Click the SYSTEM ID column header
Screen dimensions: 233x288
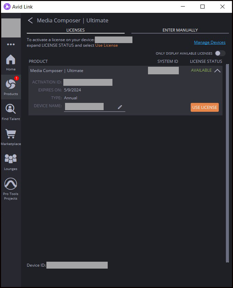coord(168,61)
